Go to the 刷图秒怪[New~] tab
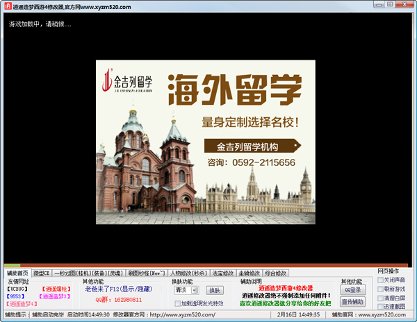The image size is (417, 322). 147,273
